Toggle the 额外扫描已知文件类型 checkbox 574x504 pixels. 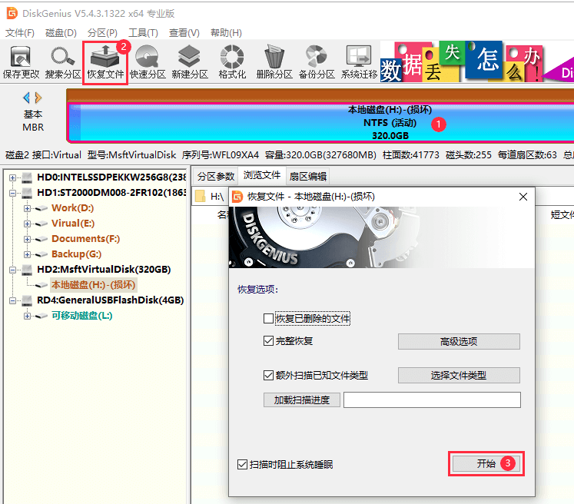pos(268,375)
